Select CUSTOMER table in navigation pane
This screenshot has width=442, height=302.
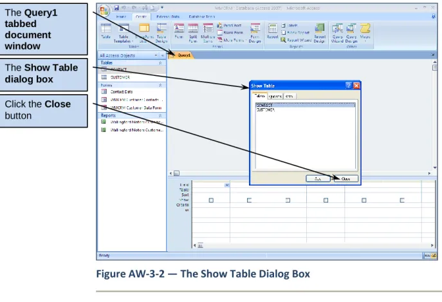pyautogui.click(x=132, y=77)
